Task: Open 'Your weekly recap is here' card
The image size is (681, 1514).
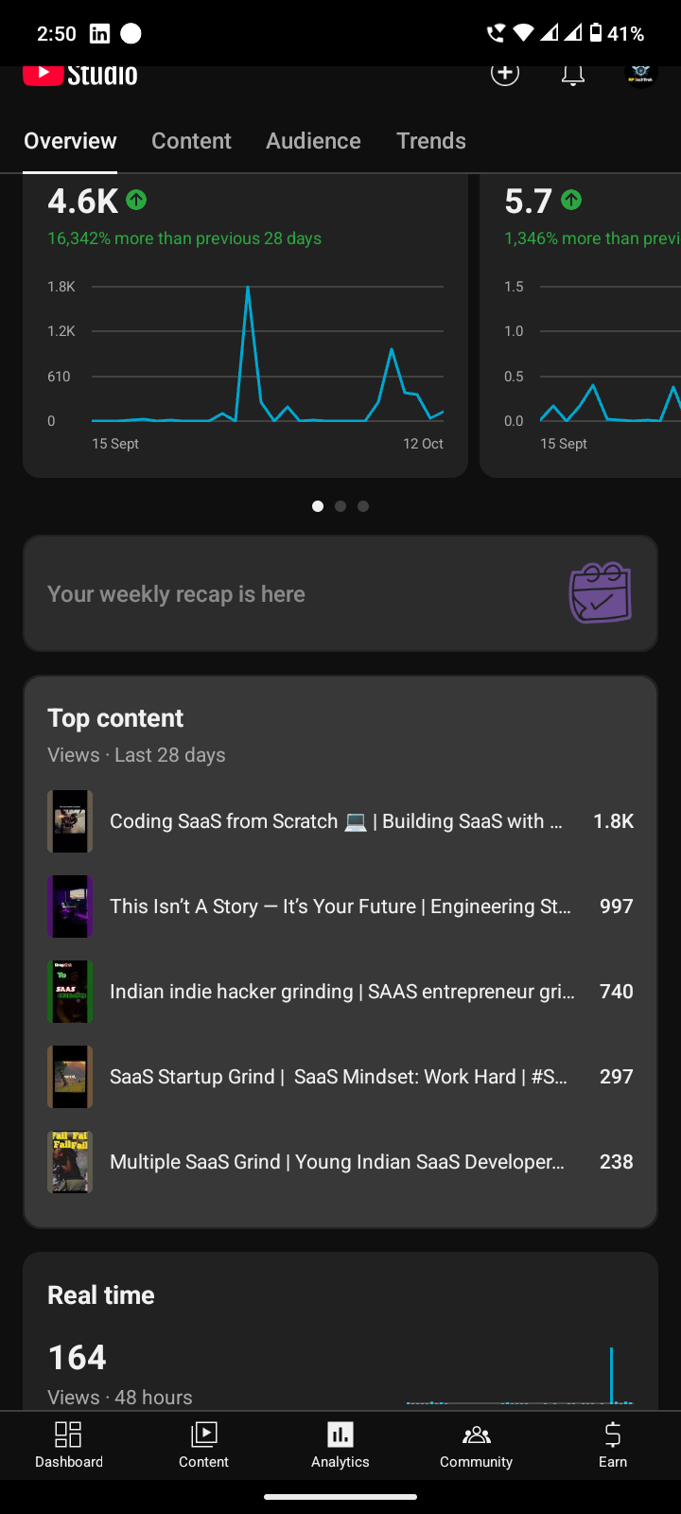Action: point(284,594)
